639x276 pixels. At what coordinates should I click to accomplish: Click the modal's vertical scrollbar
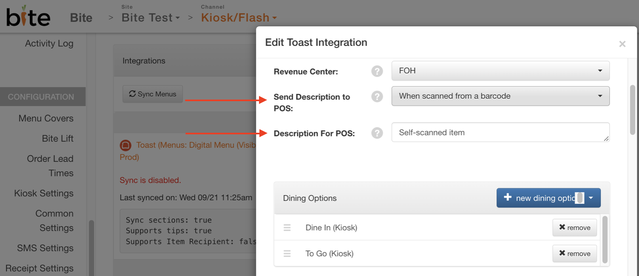(x=633, y=110)
